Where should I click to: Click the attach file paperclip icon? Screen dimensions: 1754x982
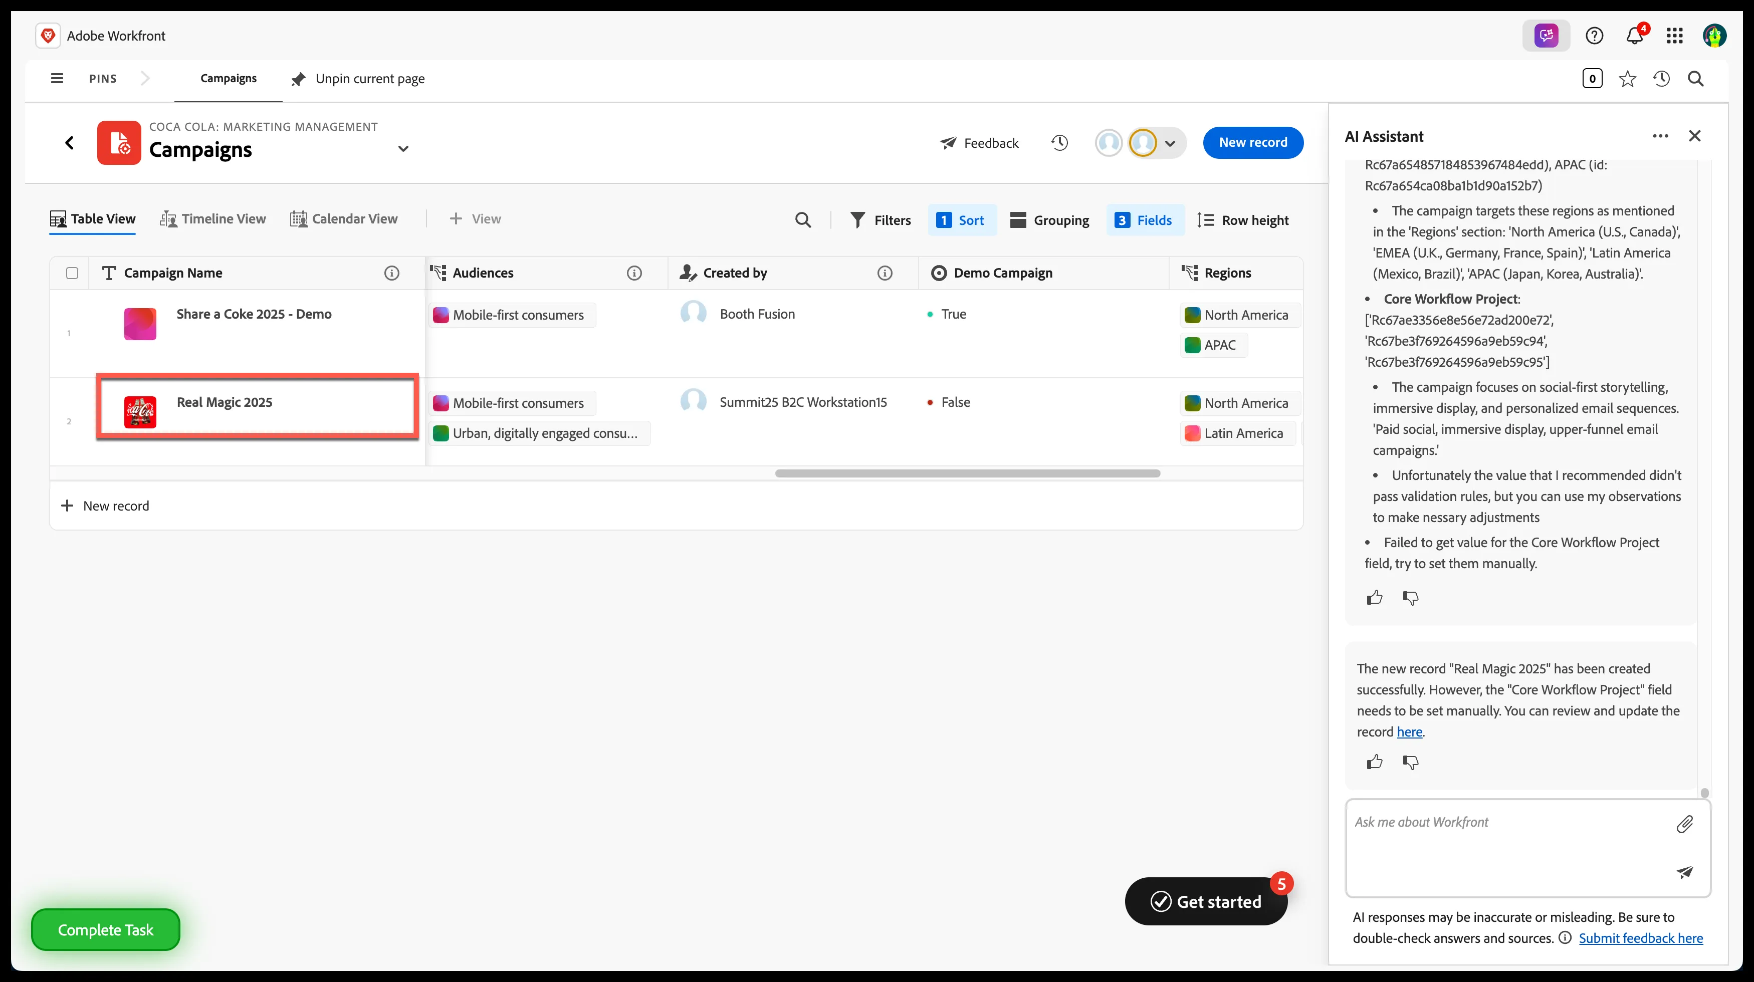1684,824
